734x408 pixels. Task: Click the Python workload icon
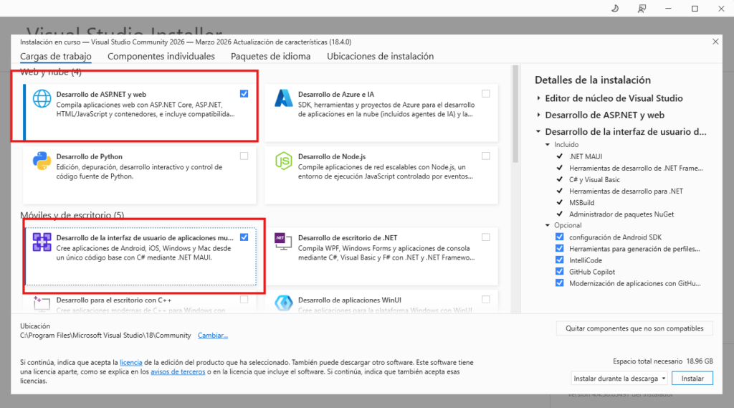(x=42, y=161)
